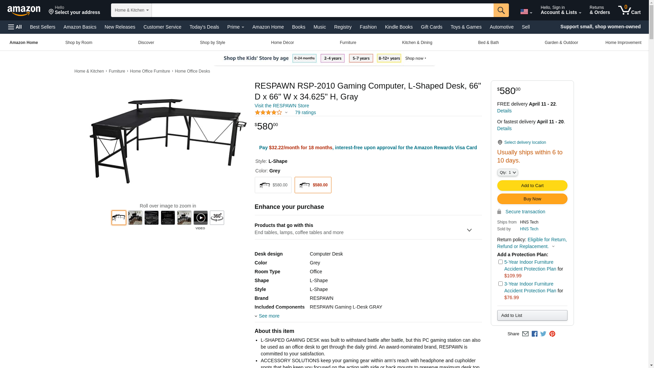Check the 3-Year Protection Plan box
Screen dimensions: 654x368
tap(500, 284)
